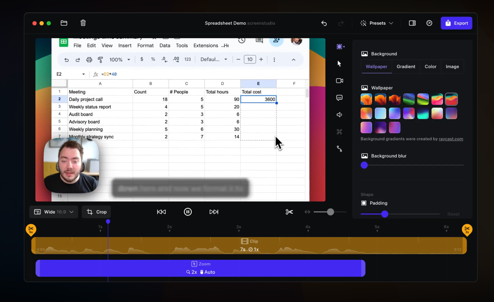
Task: Open the three-dot more toolbar options
Action: 274,60
